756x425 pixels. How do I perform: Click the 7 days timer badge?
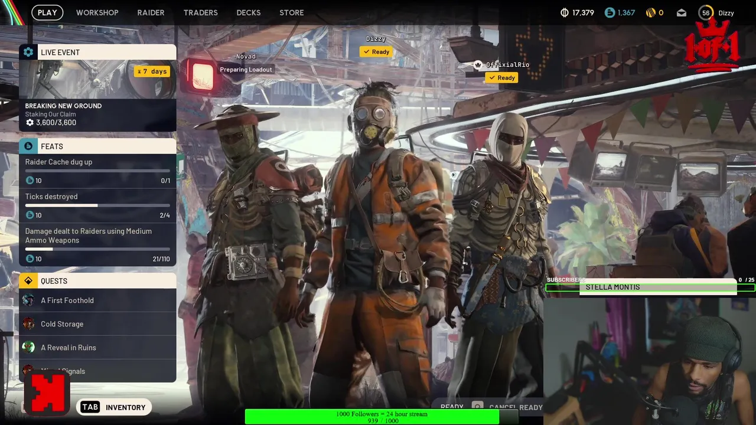click(x=152, y=71)
